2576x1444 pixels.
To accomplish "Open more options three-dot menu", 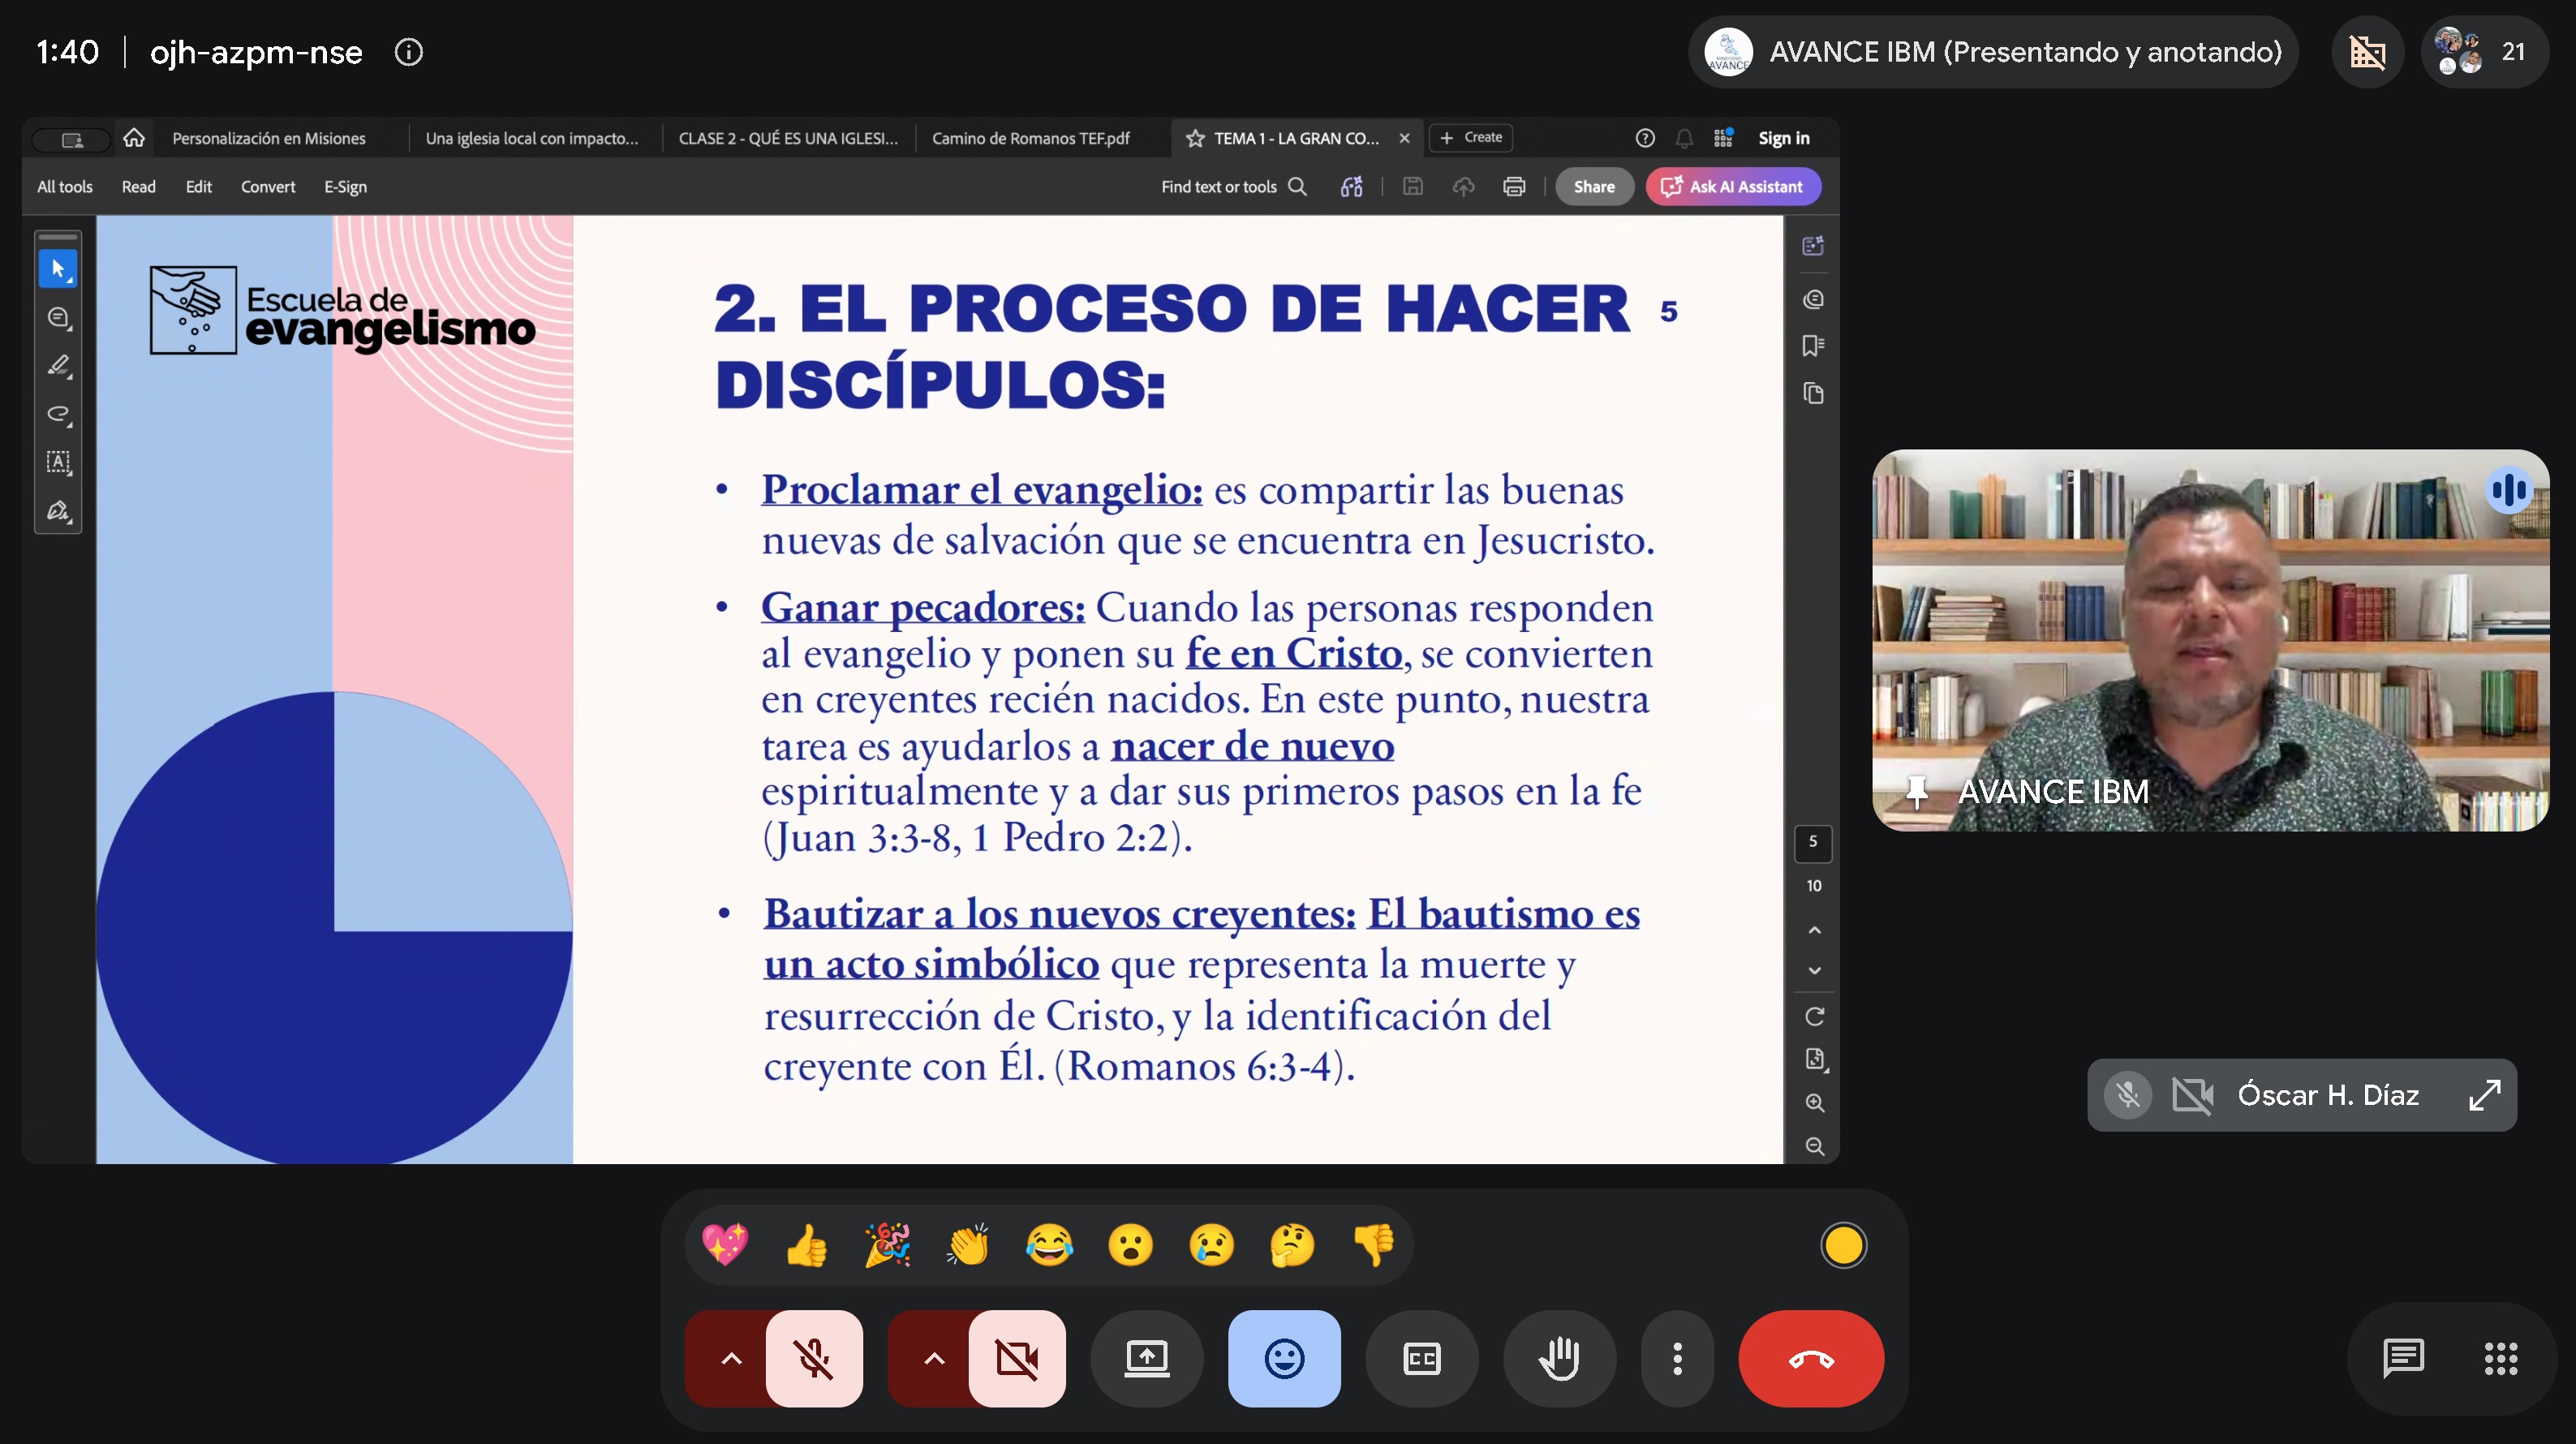I will point(1677,1358).
